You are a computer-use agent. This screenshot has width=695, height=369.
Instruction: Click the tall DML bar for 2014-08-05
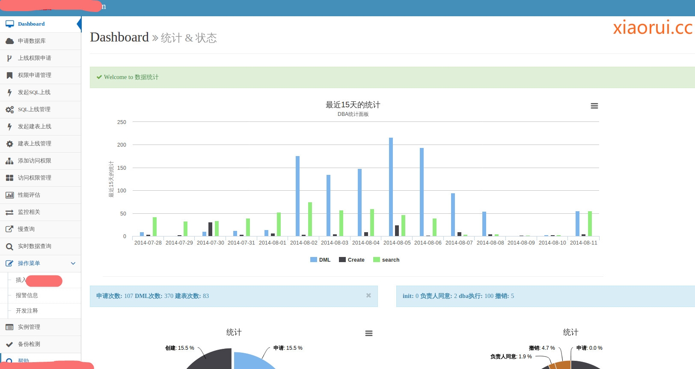[391, 187]
